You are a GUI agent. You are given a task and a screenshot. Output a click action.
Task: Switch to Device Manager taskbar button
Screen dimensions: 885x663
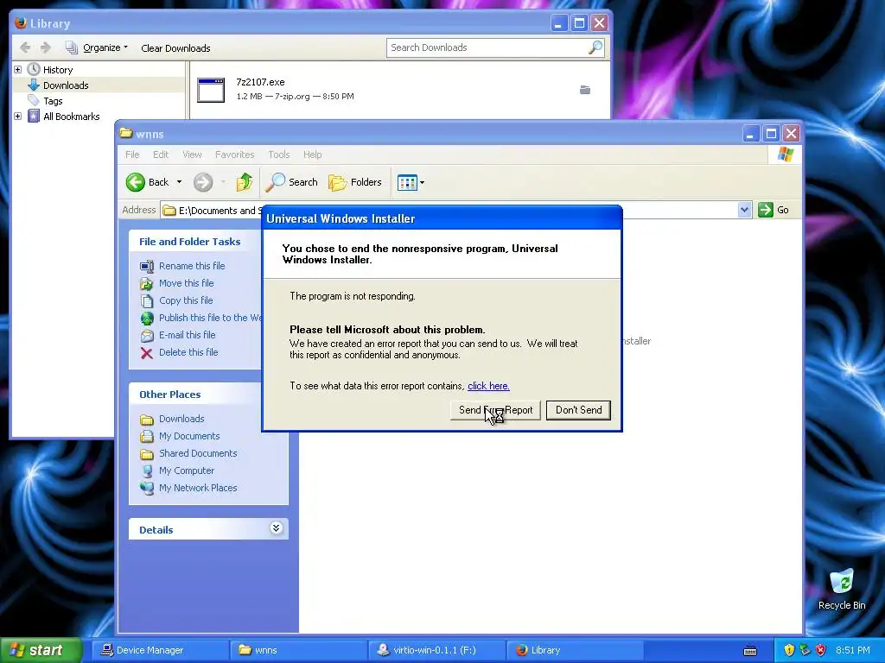pos(159,650)
